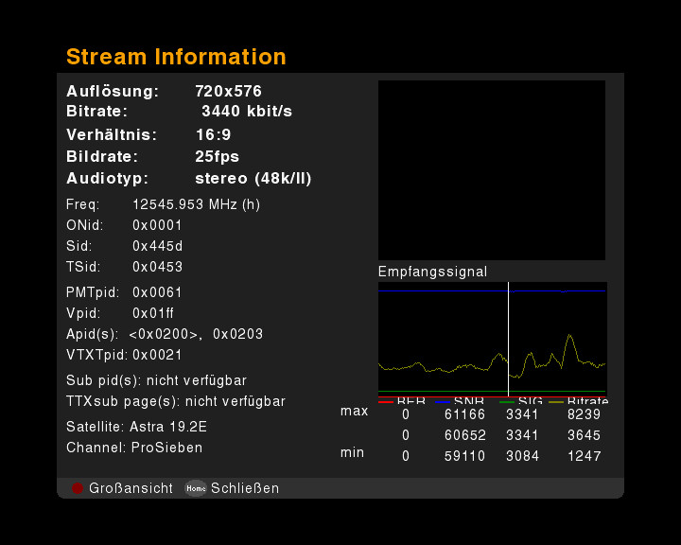Click the current Bitrate value 3645

pyautogui.click(x=585, y=435)
